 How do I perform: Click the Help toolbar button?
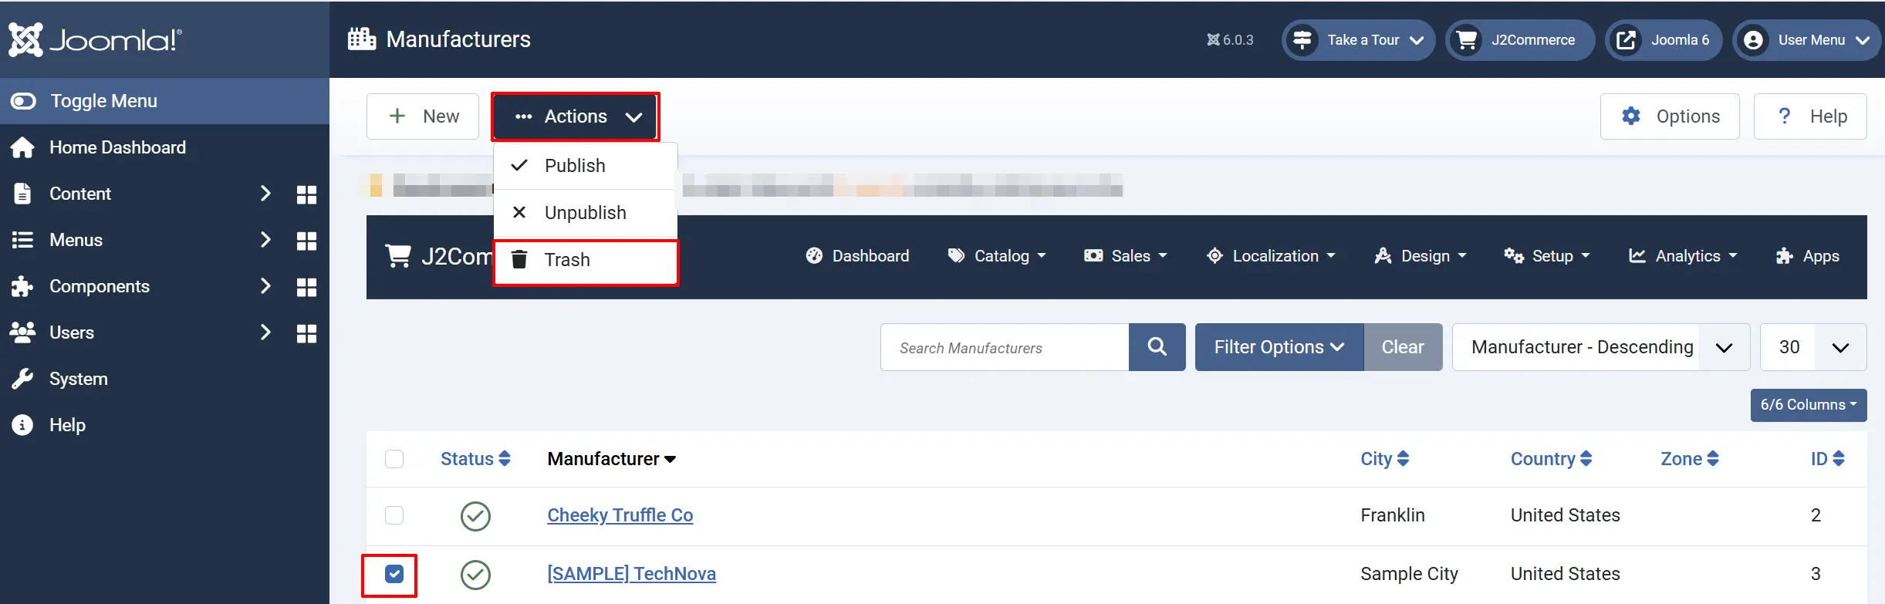tap(1810, 116)
